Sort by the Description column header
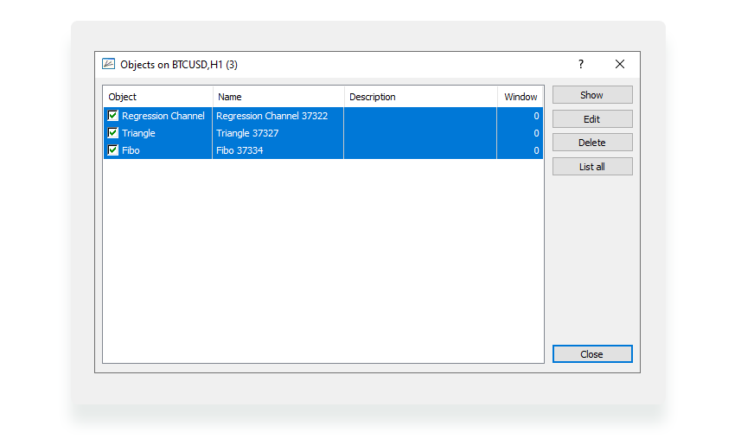Image resolution: width=741 pixels, height=445 pixels. click(x=420, y=97)
